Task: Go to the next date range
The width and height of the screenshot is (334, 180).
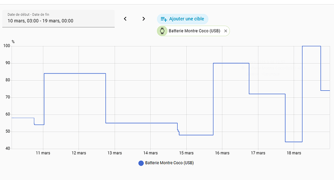Action: [144, 19]
